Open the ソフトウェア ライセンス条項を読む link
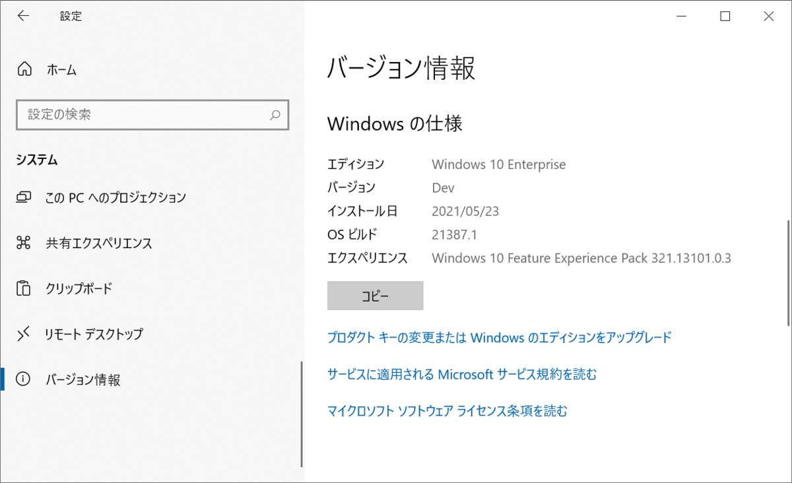This screenshot has width=792, height=483. tap(447, 411)
